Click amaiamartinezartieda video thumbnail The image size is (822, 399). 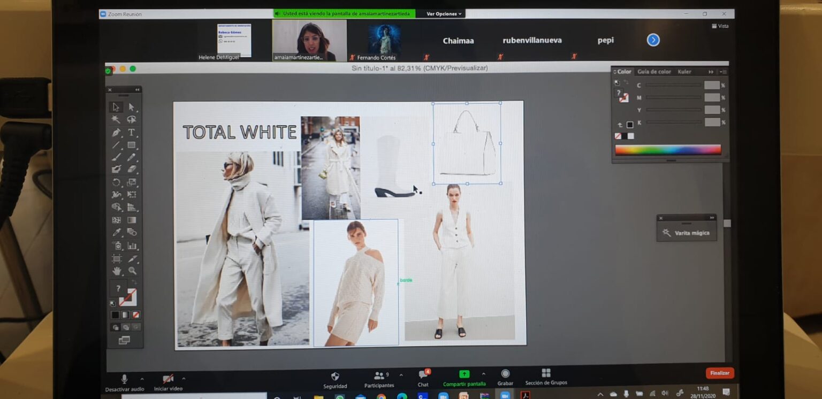309,41
